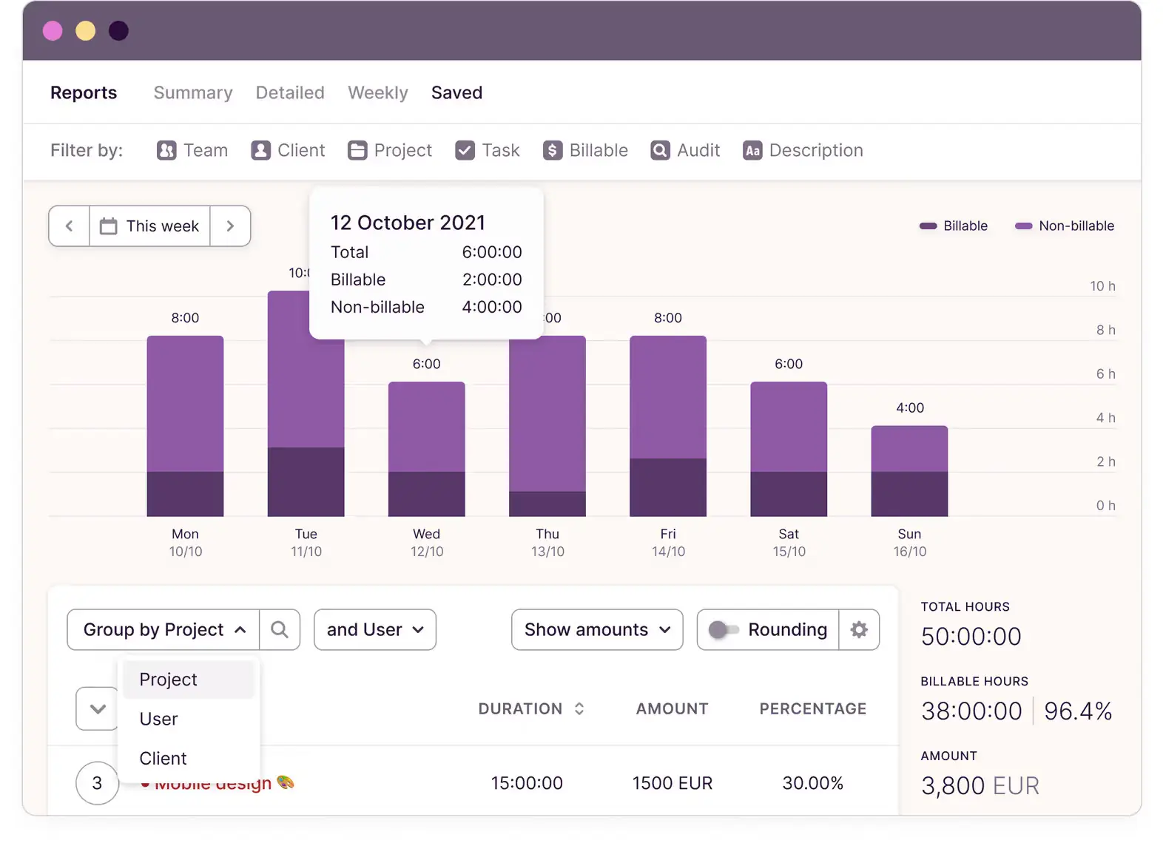Click the Client filter icon
This screenshot has width=1163, height=843.
pyautogui.click(x=260, y=151)
